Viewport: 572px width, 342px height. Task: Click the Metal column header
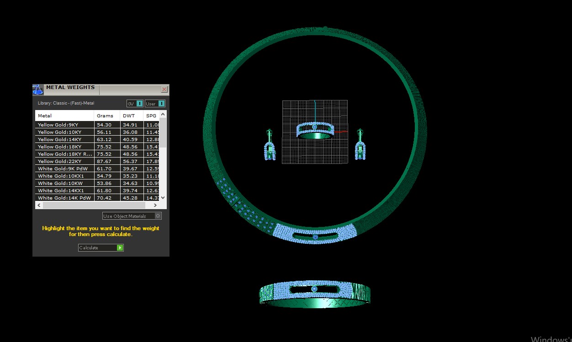65,116
